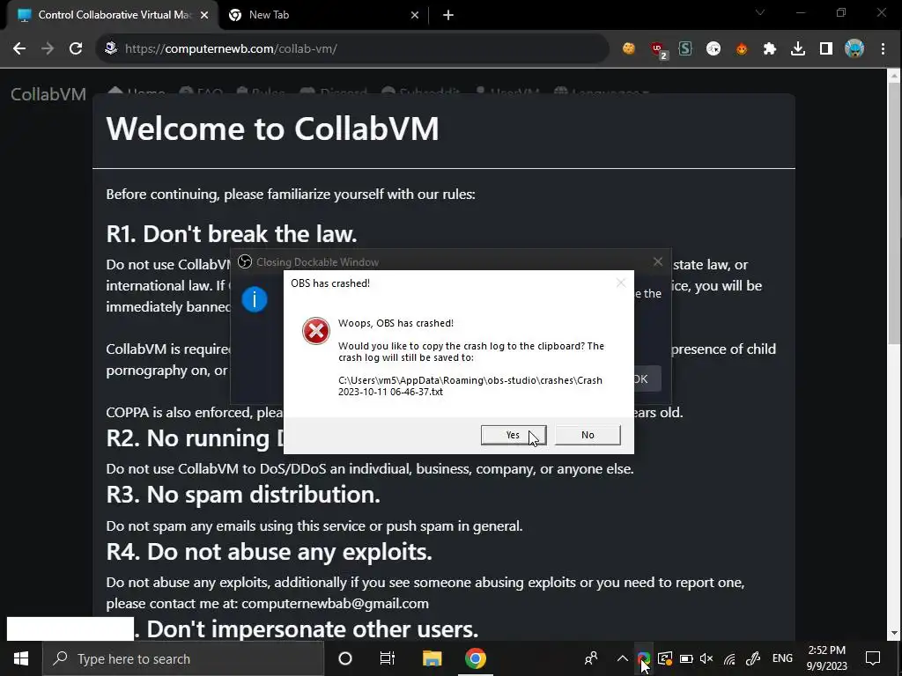Close the New Tab browser tab
The width and height of the screenshot is (902, 676).
[415, 15]
